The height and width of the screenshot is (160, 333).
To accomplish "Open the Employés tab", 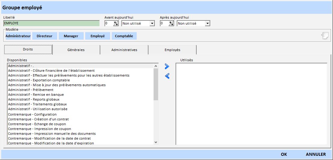I will tap(172, 50).
